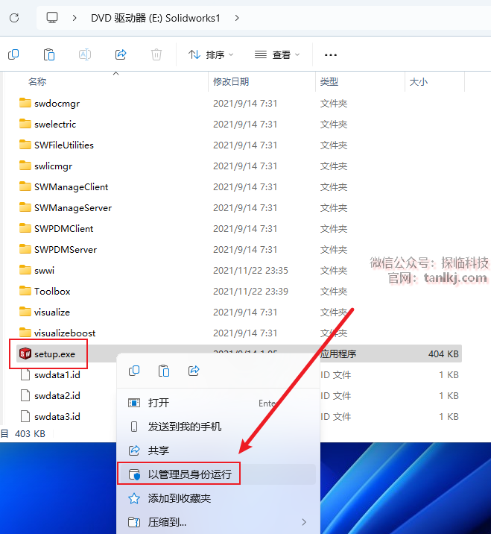Select the setup.exe SolidWorks installer
491x534 pixels.
[x=47, y=354]
